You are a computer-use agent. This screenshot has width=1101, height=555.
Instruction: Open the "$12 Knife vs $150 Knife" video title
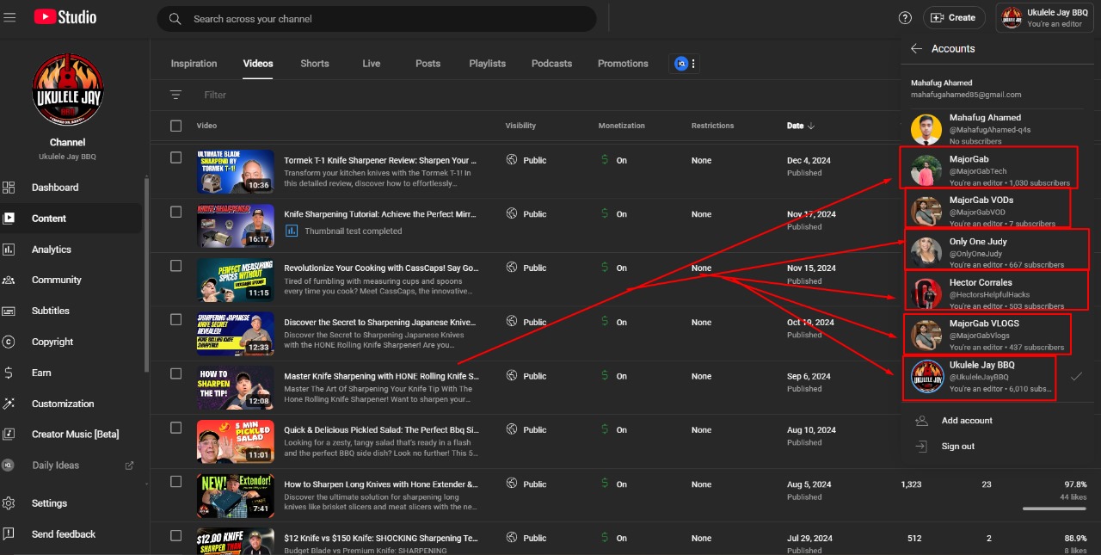(381, 538)
